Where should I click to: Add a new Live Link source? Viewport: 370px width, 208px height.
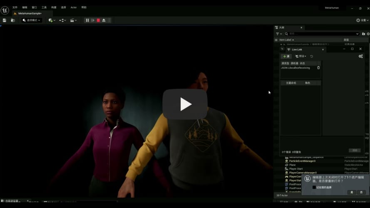coord(286,56)
